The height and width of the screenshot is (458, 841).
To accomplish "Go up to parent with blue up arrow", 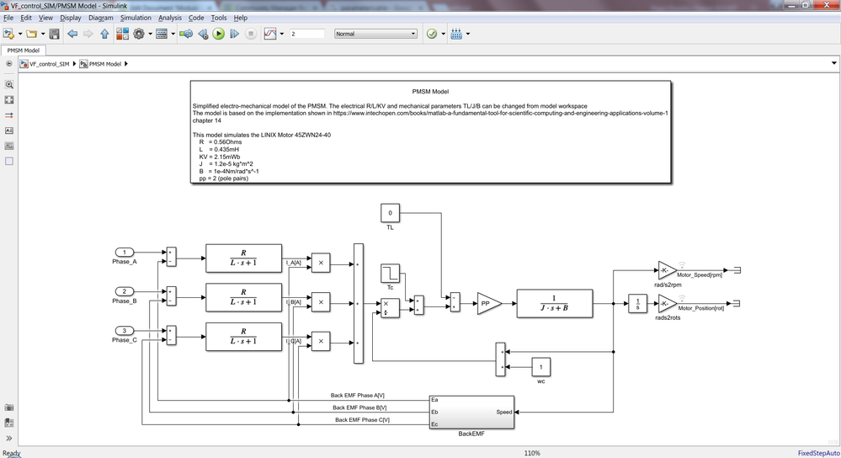I will (104, 34).
